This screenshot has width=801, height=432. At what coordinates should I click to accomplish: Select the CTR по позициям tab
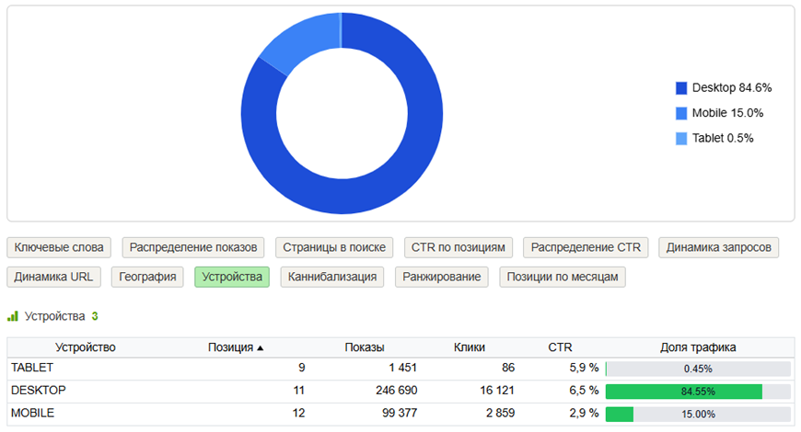(459, 247)
